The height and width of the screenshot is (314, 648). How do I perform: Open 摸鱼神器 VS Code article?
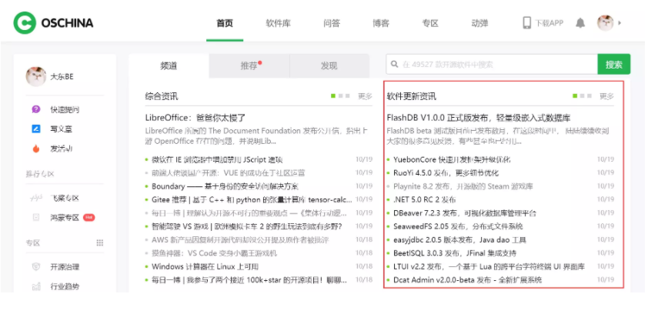tap(215, 253)
